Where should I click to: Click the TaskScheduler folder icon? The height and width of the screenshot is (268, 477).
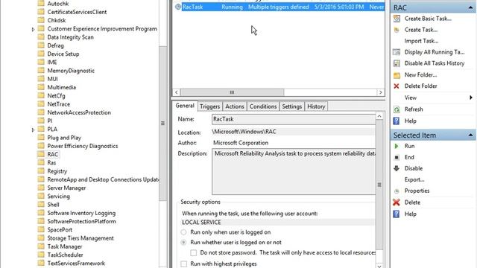(x=41, y=255)
